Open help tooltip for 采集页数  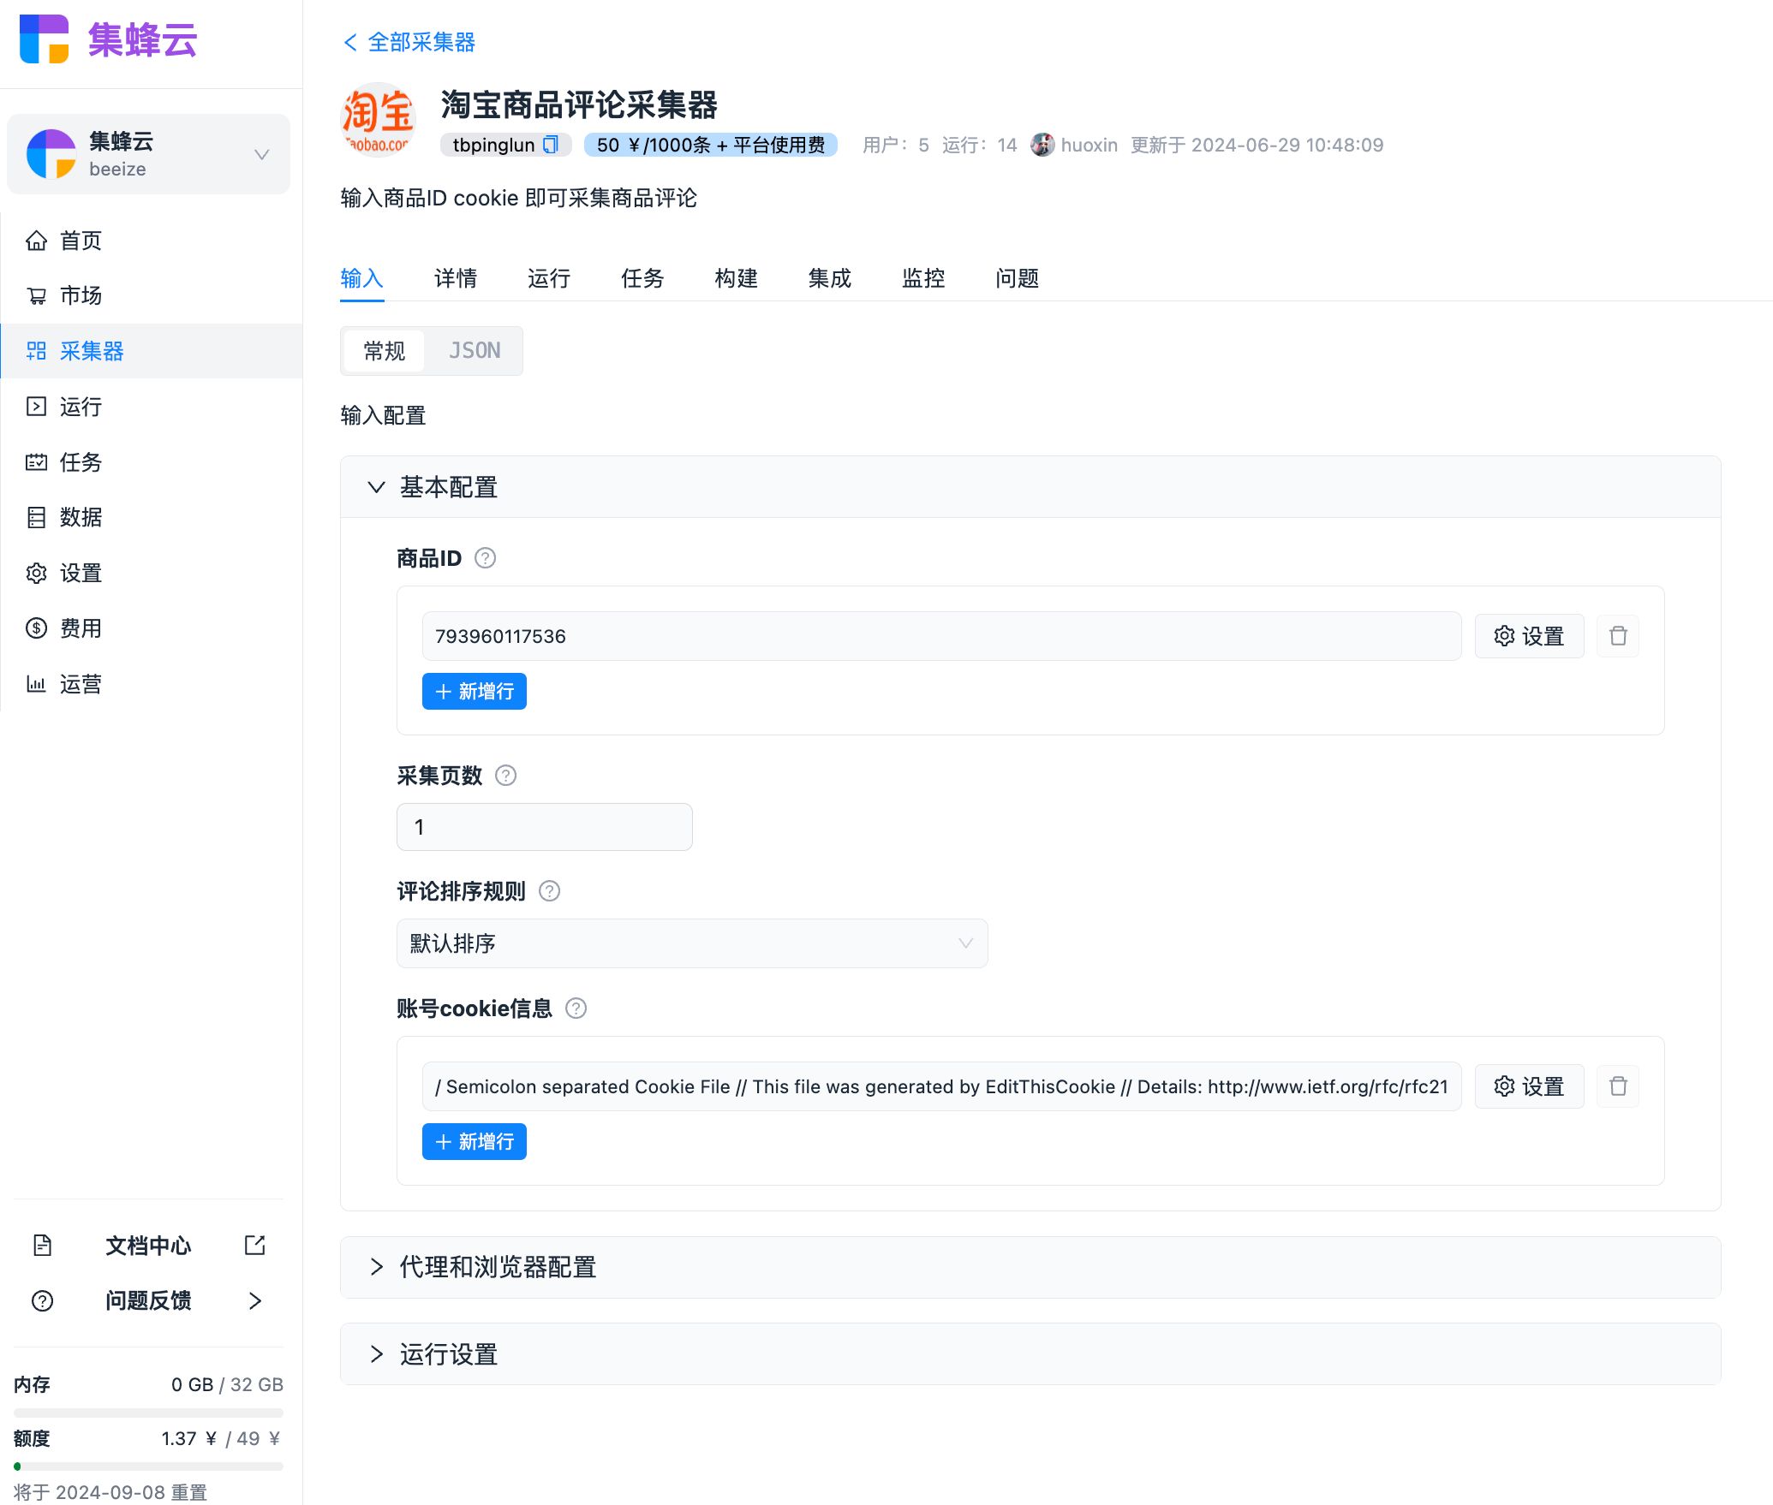pyautogui.click(x=505, y=776)
